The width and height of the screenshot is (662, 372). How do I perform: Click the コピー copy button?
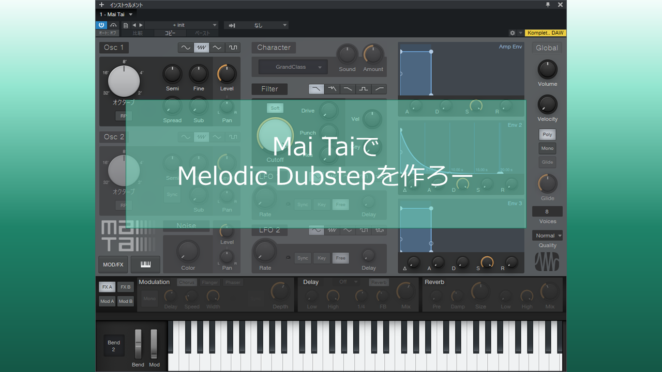click(x=170, y=33)
